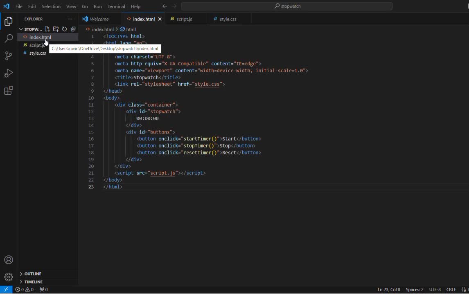Click the New File icon in Explorer
Screen dimensions: 469x294
pos(47,29)
